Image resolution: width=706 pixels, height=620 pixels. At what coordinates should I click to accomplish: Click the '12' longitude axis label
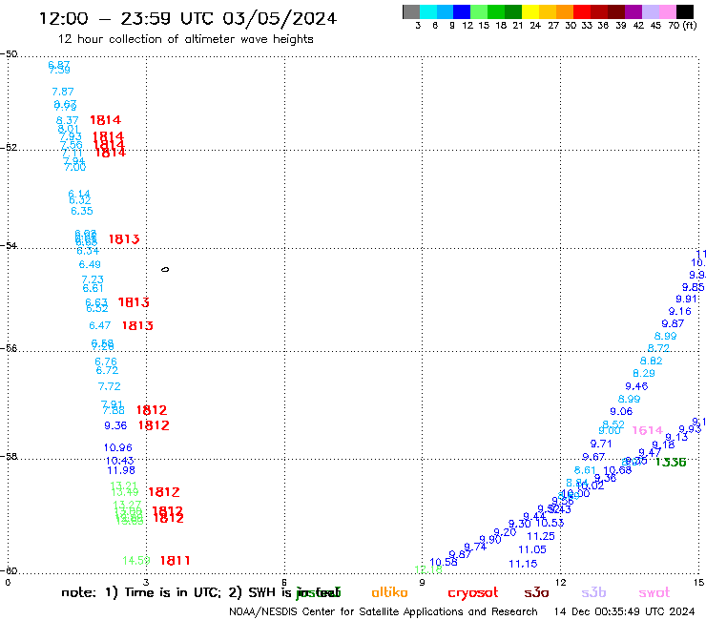click(x=561, y=583)
